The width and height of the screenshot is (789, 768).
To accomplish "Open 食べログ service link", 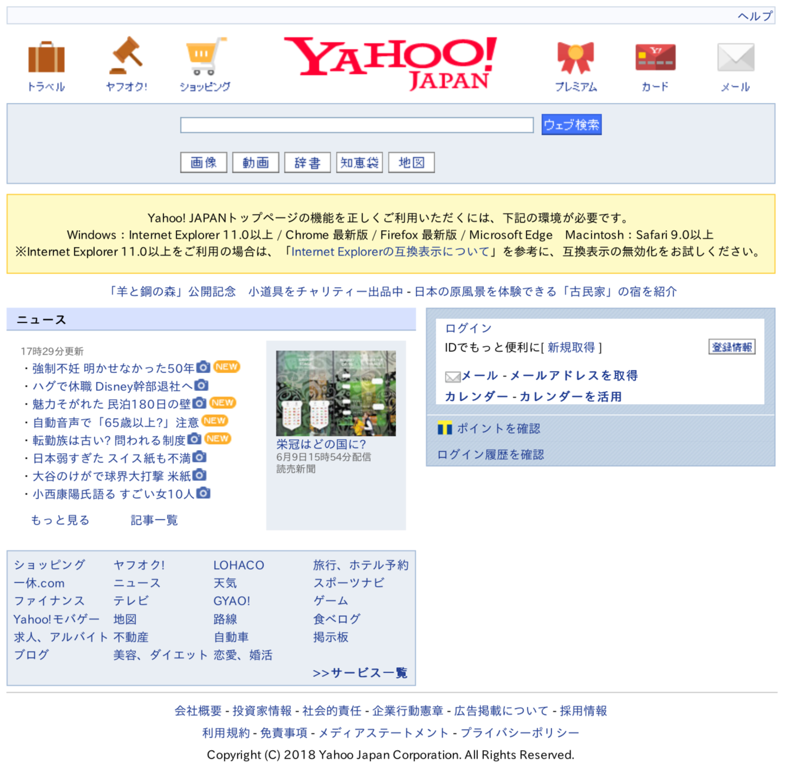I will tap(337, 619).
